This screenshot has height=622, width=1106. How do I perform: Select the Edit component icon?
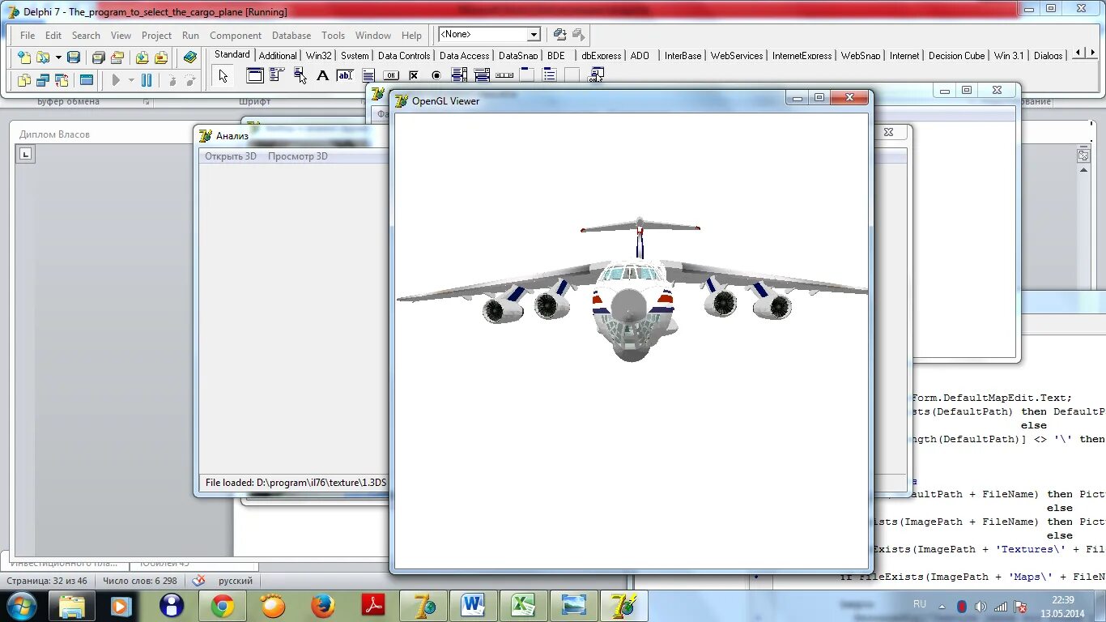[x=346, y=75]
